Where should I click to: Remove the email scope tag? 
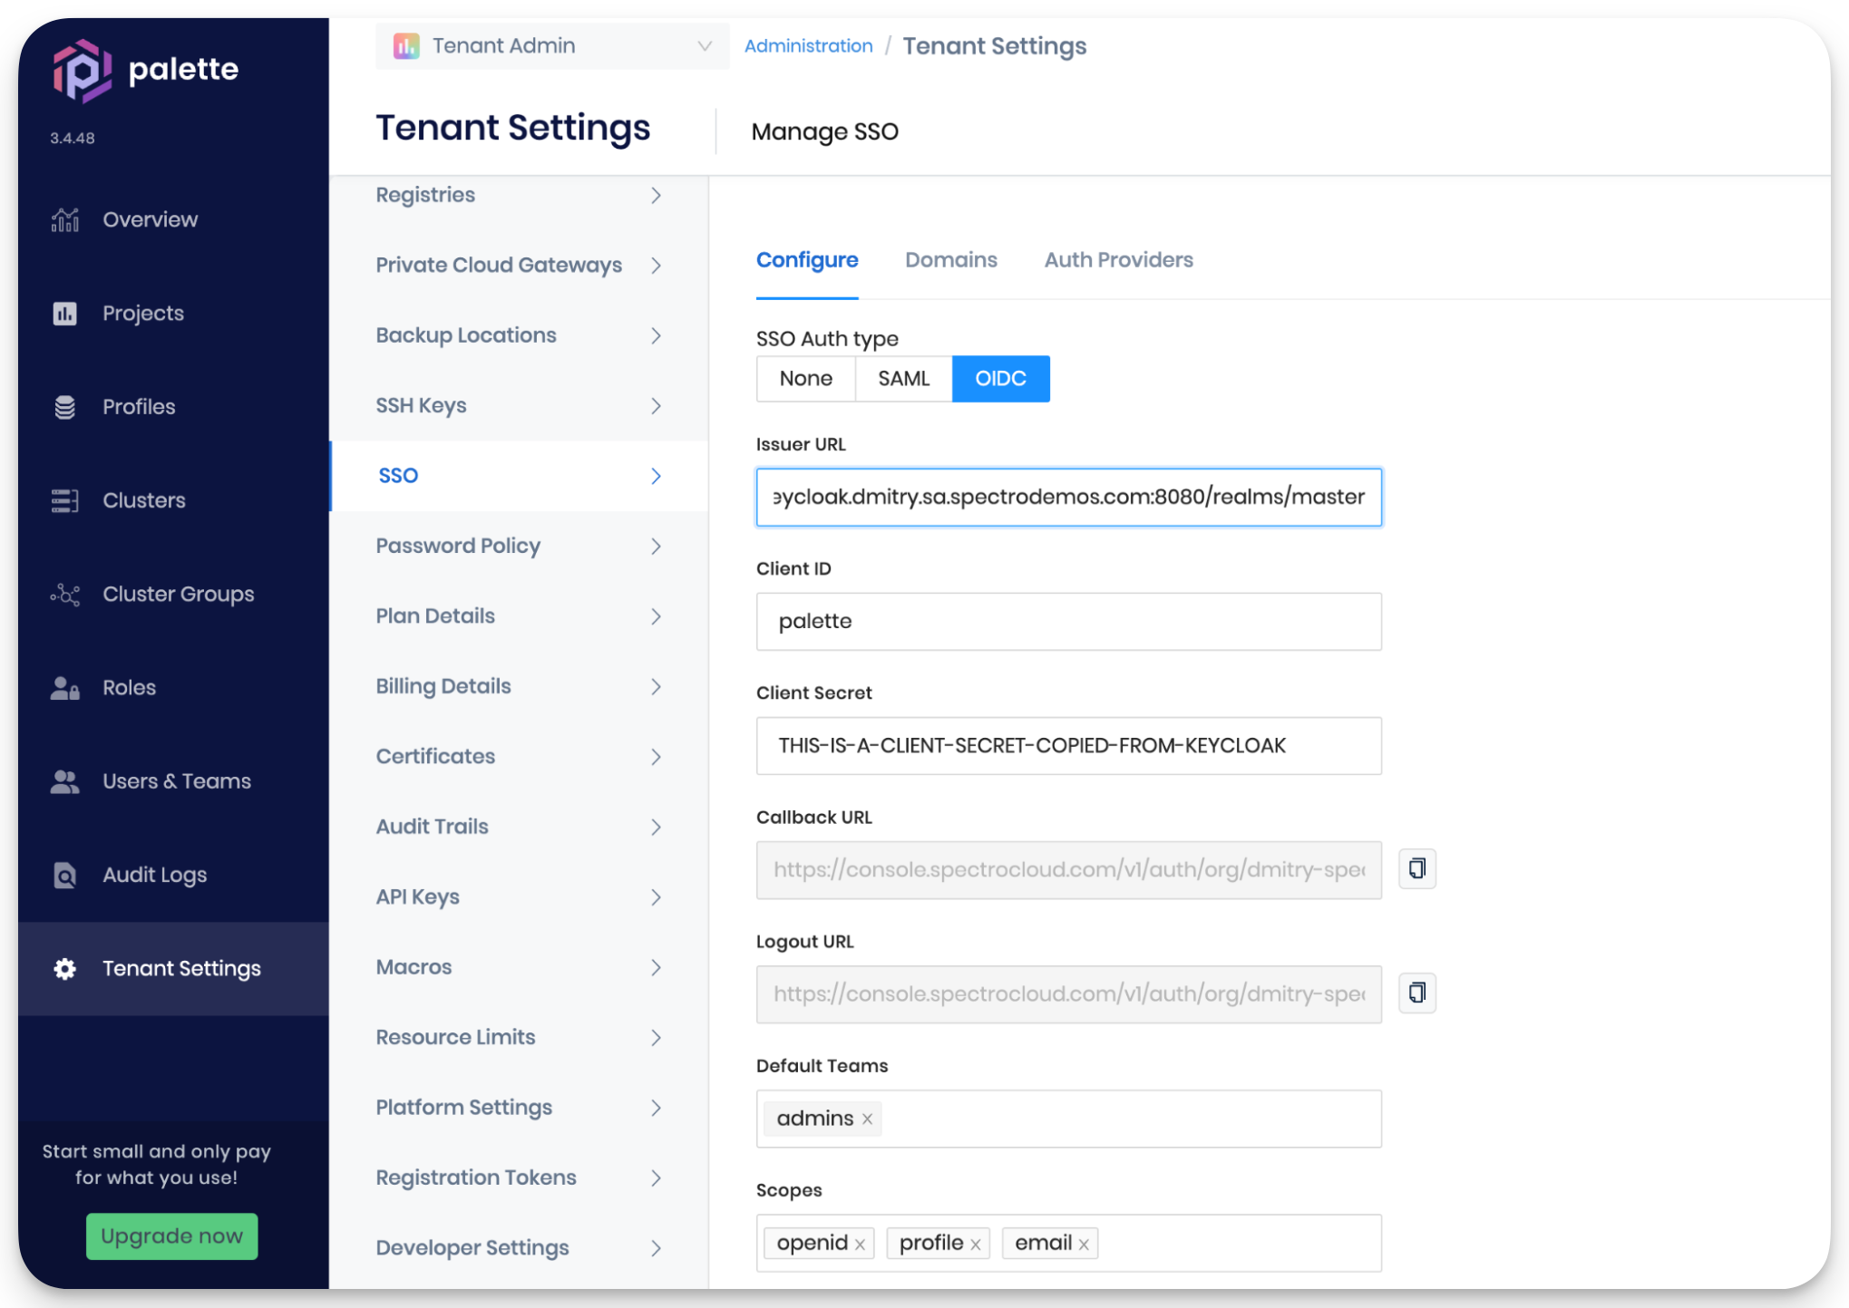[x=1084, y=1245]
